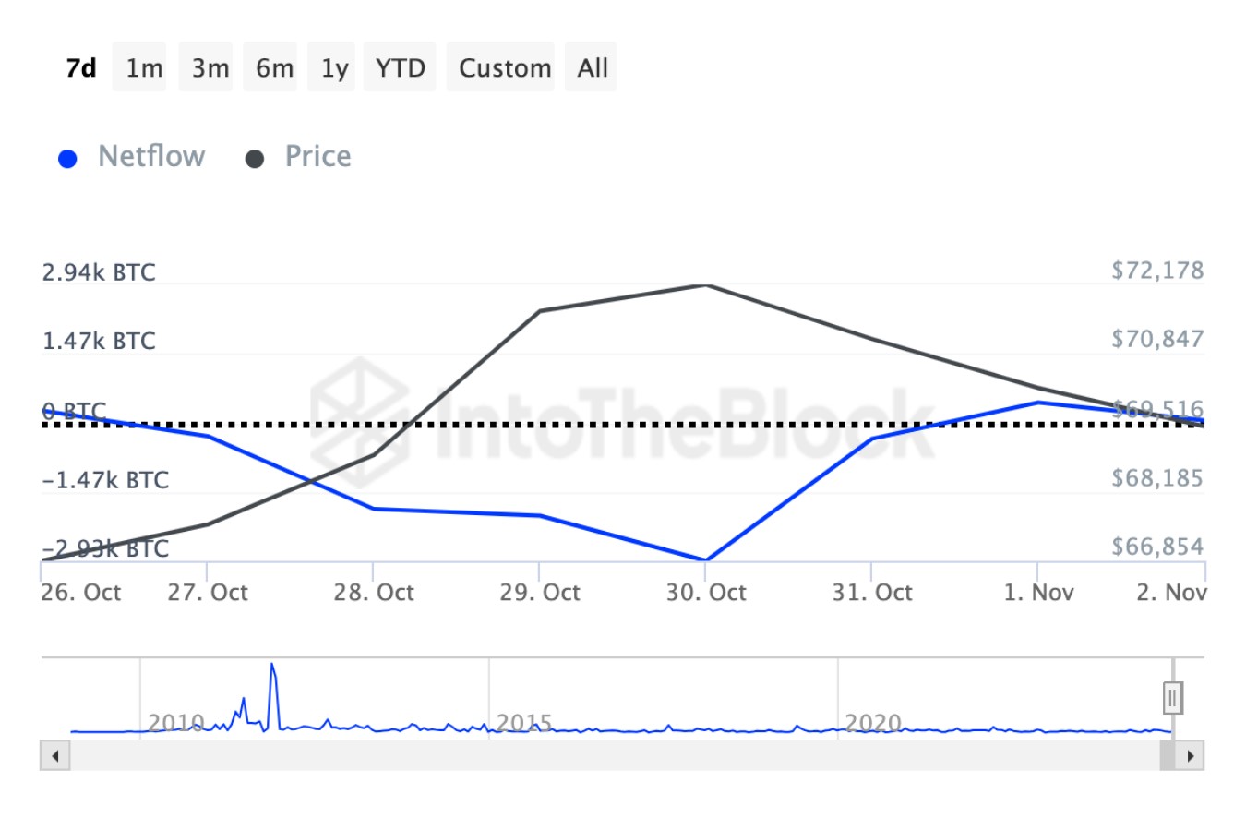
Task: Click the 2. Nov axis label
Action: click(x=1171, y=593)
